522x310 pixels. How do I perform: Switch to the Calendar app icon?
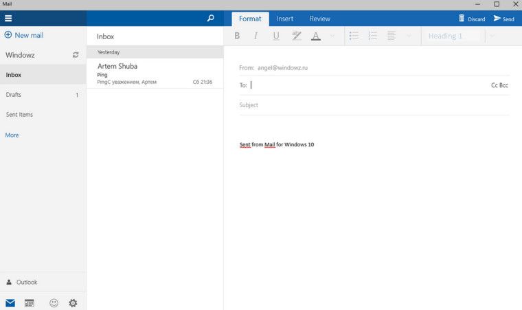[30, 302]
